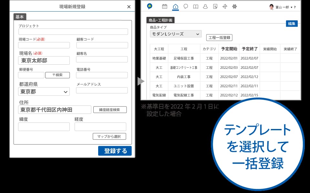This screenshot has height=193, width=310.
Task: Click the 工程一括登録 button
Action: 219,37
